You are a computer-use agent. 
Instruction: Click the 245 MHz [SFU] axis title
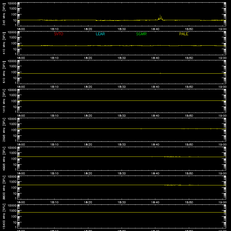coord(4,14)
